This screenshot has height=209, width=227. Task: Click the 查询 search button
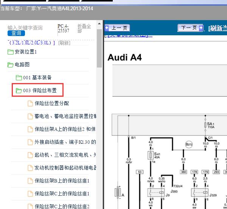tap(16, 33)
